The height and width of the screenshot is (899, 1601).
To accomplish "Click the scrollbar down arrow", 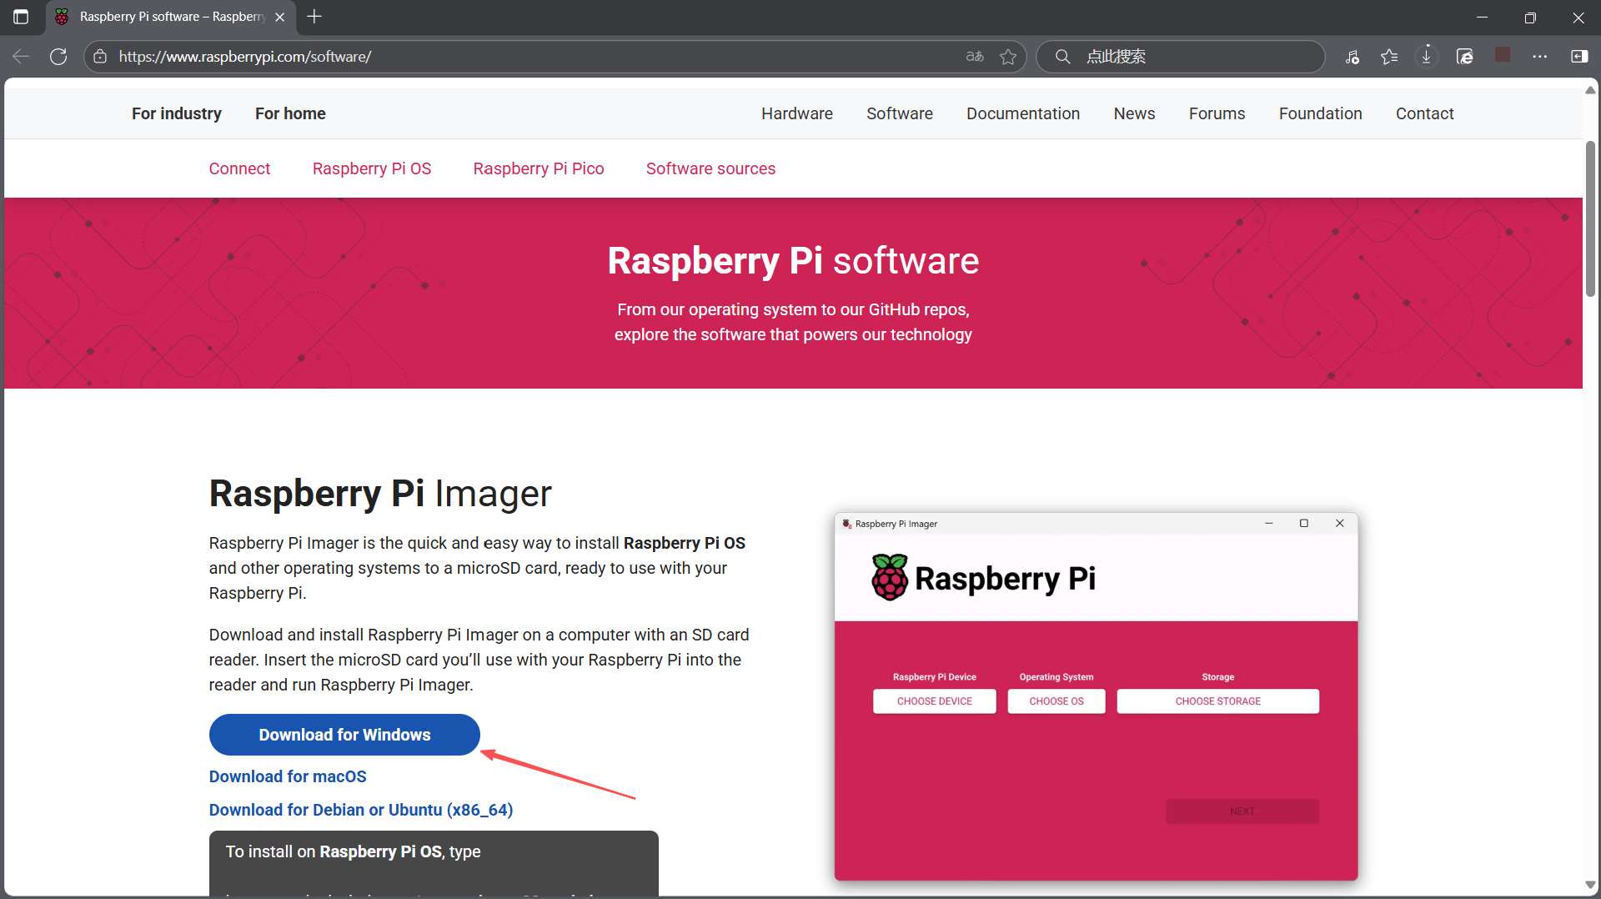I will (1591, 885).
